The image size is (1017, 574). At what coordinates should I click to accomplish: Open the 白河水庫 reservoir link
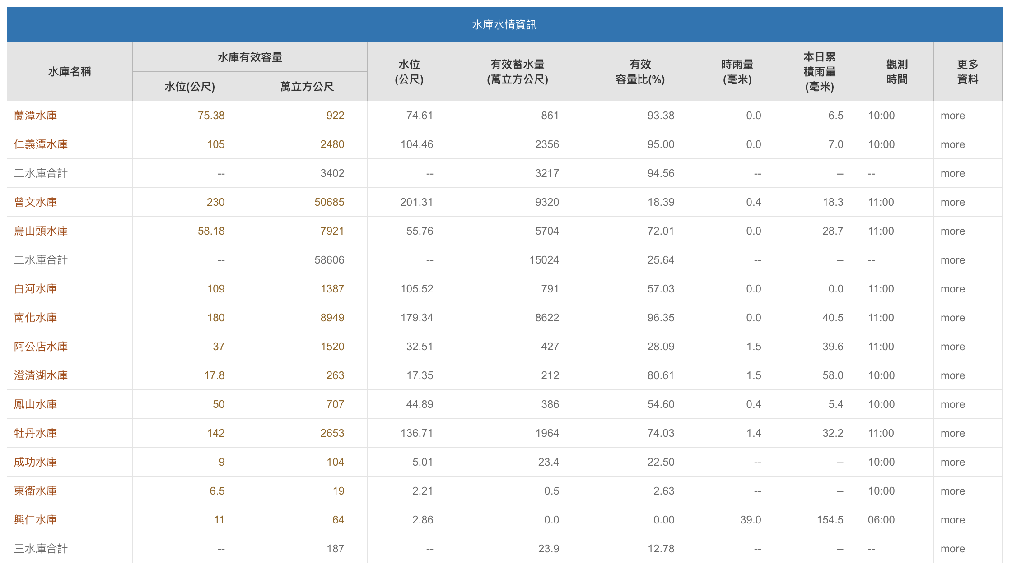[x=35, y=289]
